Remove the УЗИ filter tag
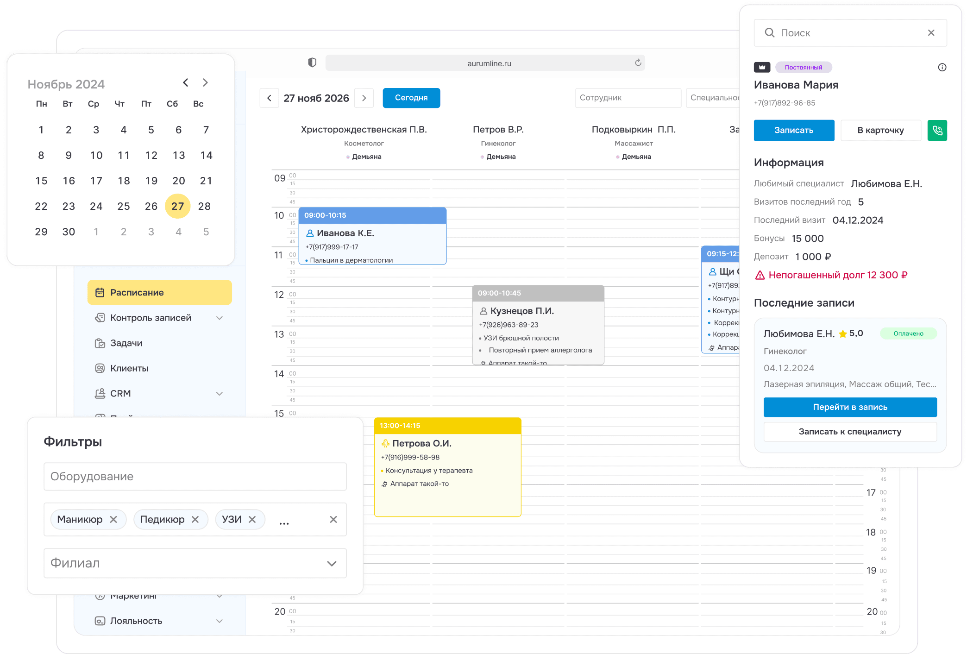Image resolution: width=967 pixels, height=654 pixels. pyautogui.click(x=252, y=520)
